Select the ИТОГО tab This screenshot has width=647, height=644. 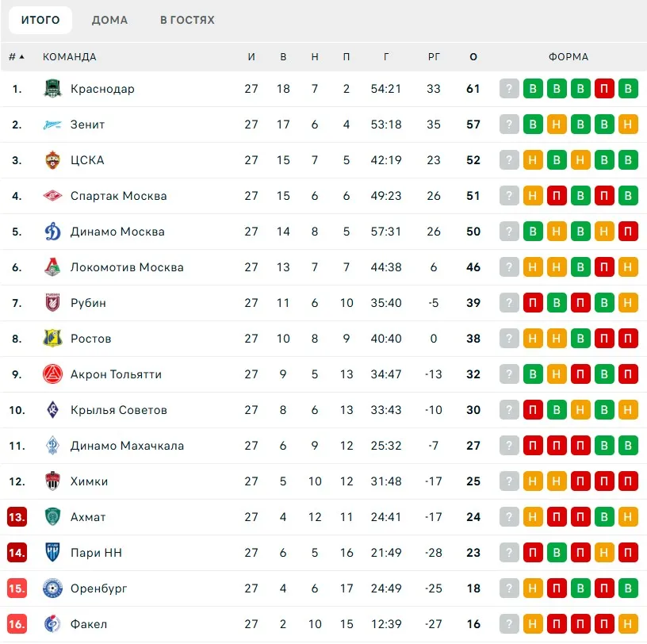[x=40, y=20]
